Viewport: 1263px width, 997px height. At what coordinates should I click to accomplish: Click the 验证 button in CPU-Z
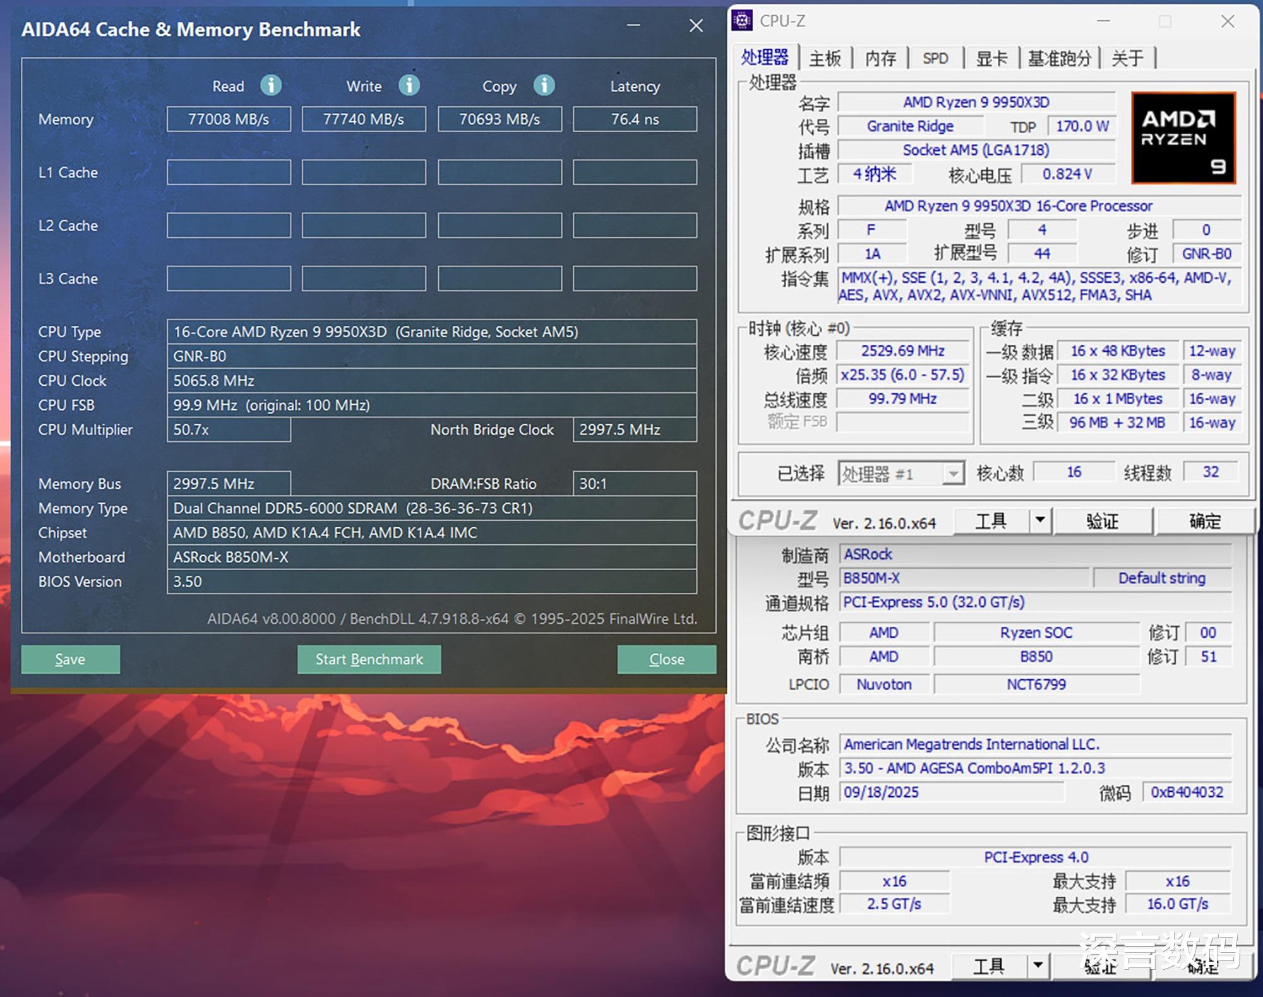tap(1102, 521)
